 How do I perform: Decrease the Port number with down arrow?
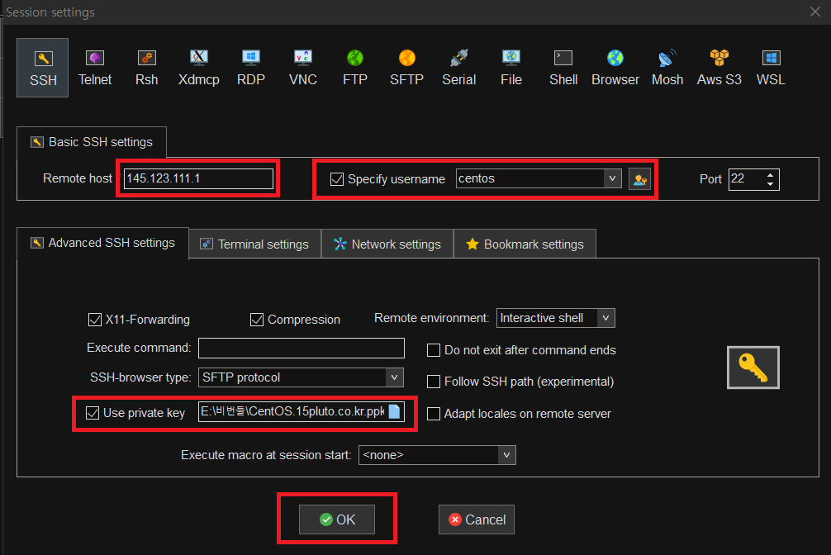(x=770, y=184)
